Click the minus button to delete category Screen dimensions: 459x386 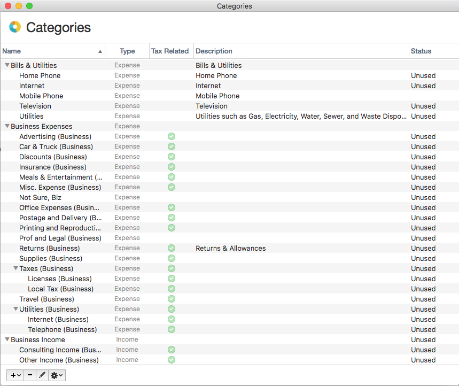click(30, 375)
